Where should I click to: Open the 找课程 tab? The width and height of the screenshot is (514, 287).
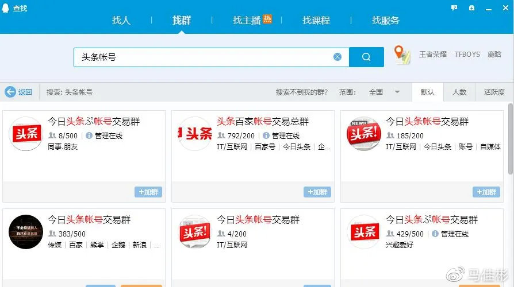(316, 20)
